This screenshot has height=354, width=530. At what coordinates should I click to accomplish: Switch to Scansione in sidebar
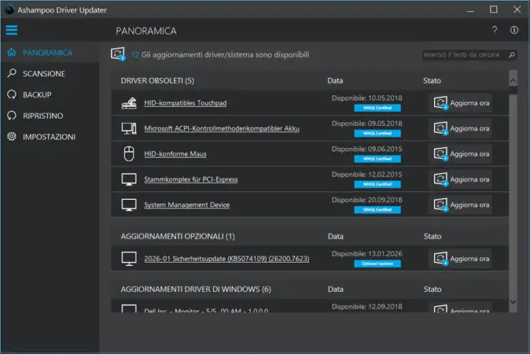(x=44, y=73)
